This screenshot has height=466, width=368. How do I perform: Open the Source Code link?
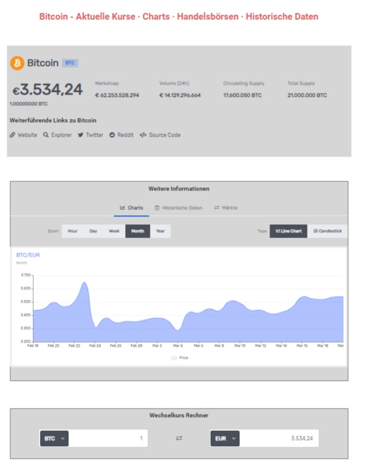click(x=160, y=135)
